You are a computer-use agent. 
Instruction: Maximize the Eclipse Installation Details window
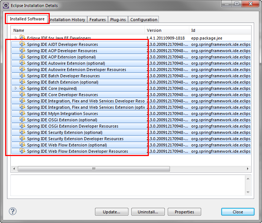(237, 4)
